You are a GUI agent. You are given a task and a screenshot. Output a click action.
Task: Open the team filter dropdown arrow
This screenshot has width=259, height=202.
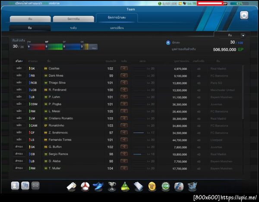click(x=243, y=35)
